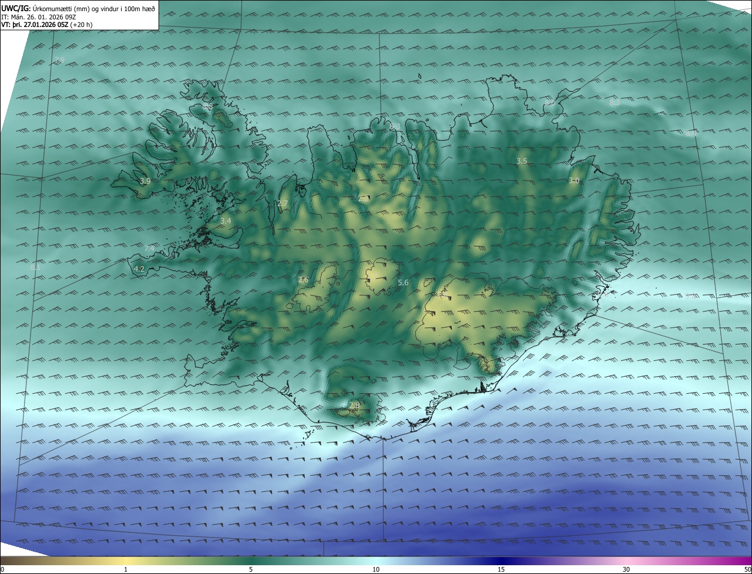Click the valid time line 'VT: þri. 27.01.2026 05Z'
Viewport: 752px width, 574px height.
35,25
